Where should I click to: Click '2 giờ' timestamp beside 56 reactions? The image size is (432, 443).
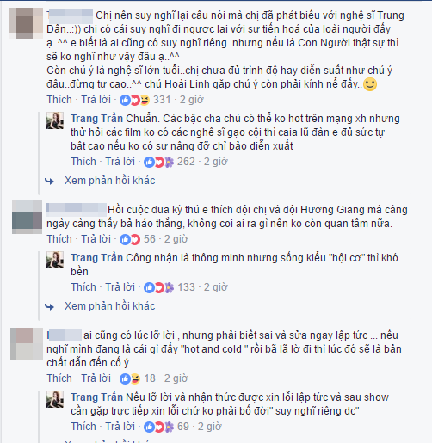pos(176,239)
